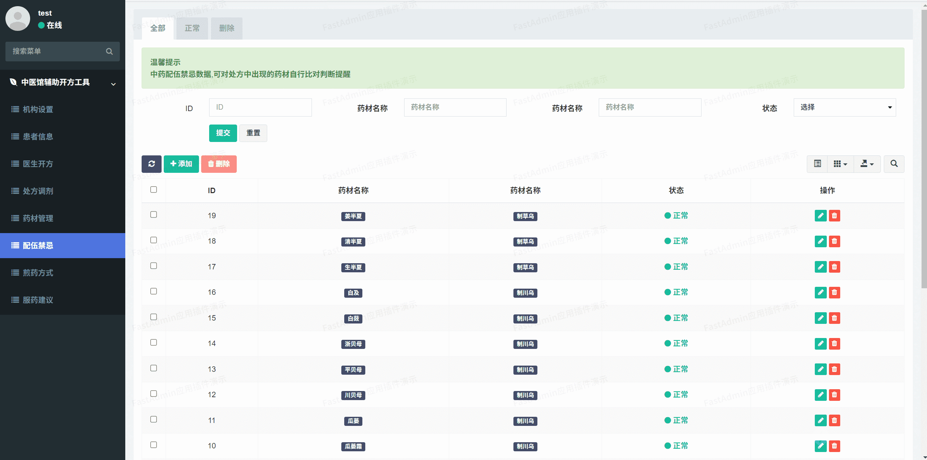927x460 pixels.
Task: Open the columns grid dropdown
Action: 840,164
